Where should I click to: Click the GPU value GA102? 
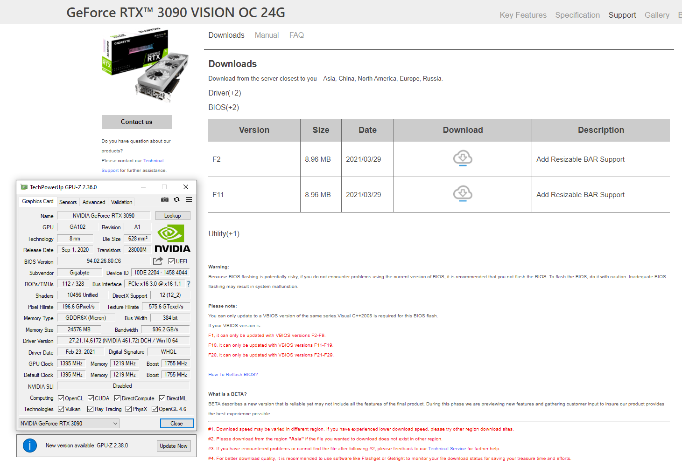[77, 227]
